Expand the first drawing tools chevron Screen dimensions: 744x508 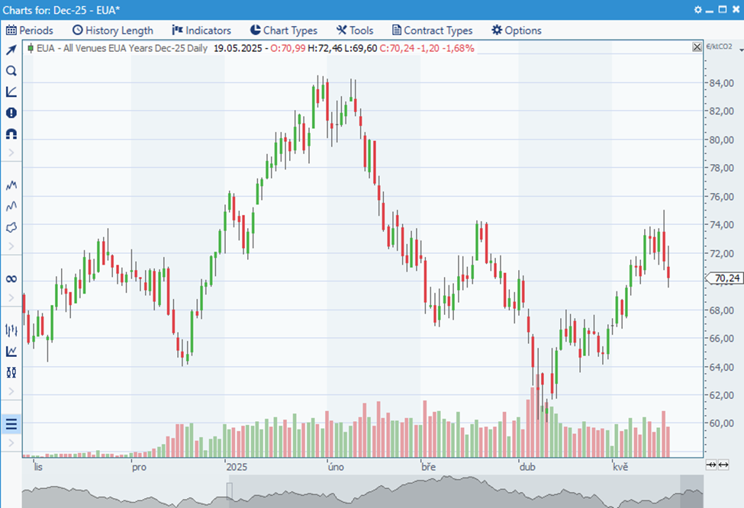coord(11,153)
